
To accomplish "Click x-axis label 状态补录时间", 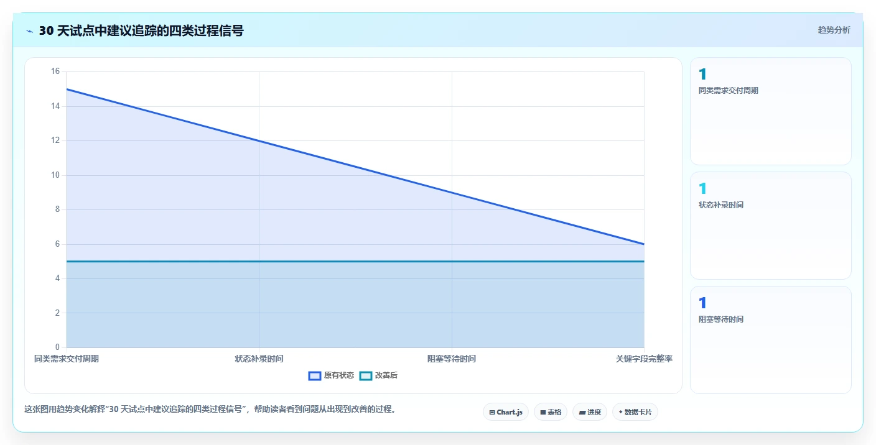I will pyautogui.click(x=259, y=359).
